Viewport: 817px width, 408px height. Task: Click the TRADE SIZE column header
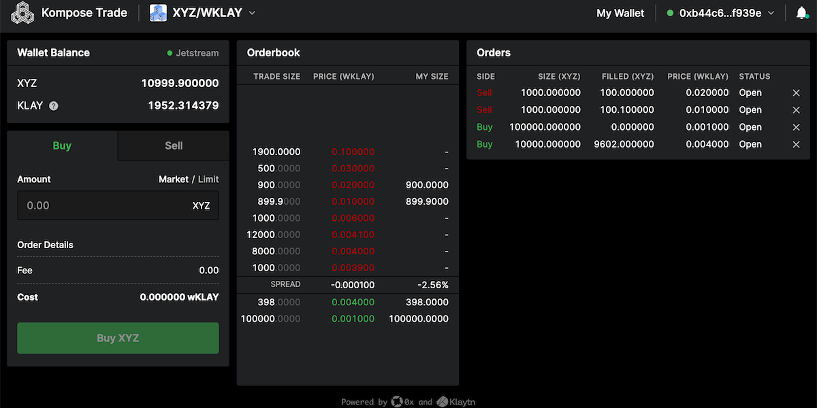click(x=276, y=77)
